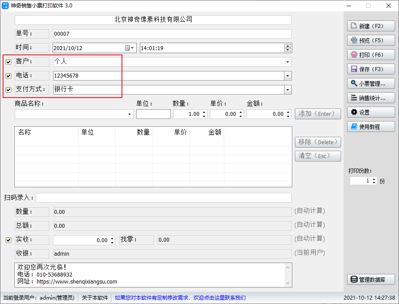Screen dimensions: 399x304
Task: Open the date picker calendar dropdown
Action: point(130,48)
